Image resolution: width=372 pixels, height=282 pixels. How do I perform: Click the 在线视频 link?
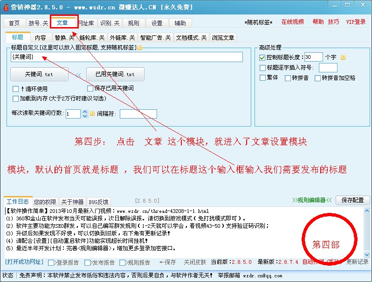(293, 22)
